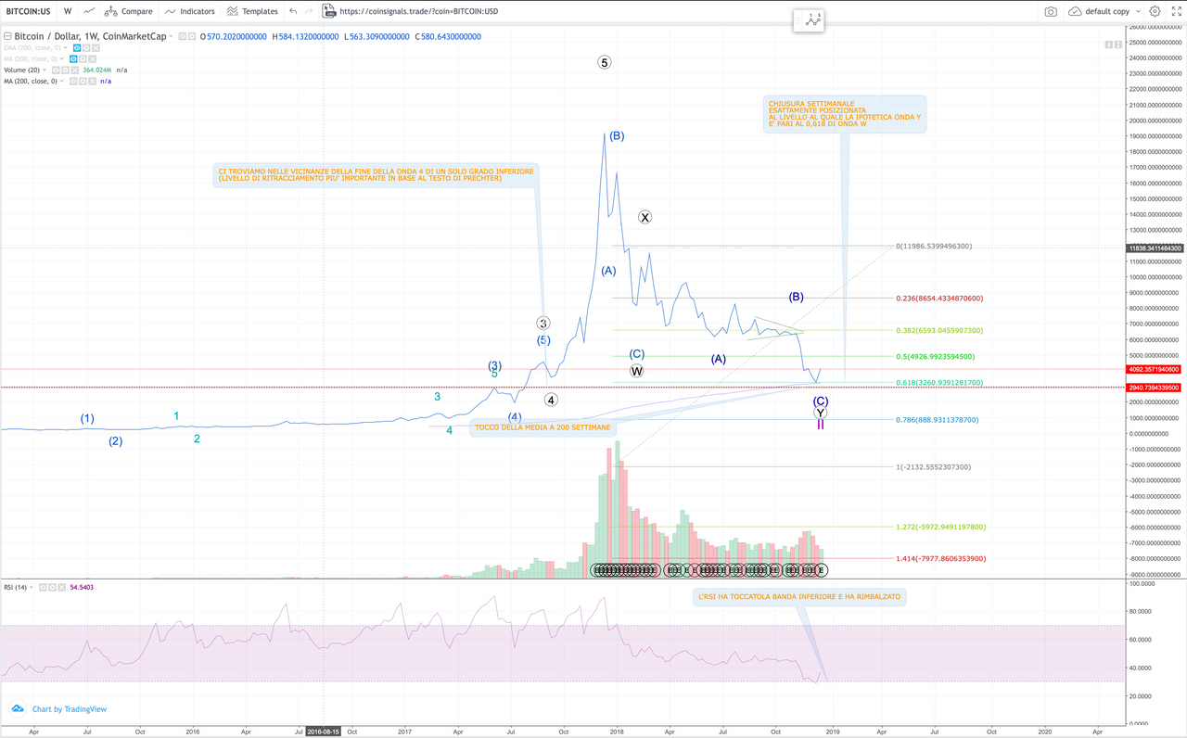Open the W timeframe interval selector
1187x738 pixels.
coord(68,11)
